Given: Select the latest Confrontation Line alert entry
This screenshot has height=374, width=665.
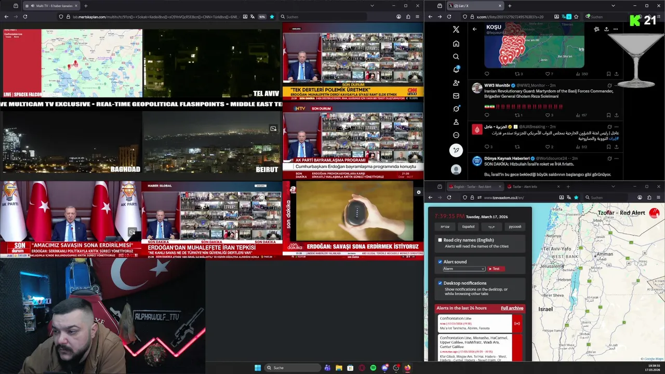Looking at the screenshot, I should pyautogui.click(x=481, y=324).
